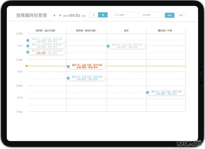This screenshot has width=205, height=149.
Task: Click the "5" badge on the topmost 14:15 entry
Action: point(27,40)
